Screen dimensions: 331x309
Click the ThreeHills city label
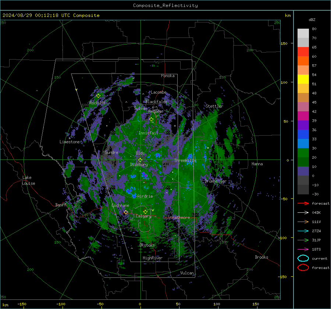185,161
